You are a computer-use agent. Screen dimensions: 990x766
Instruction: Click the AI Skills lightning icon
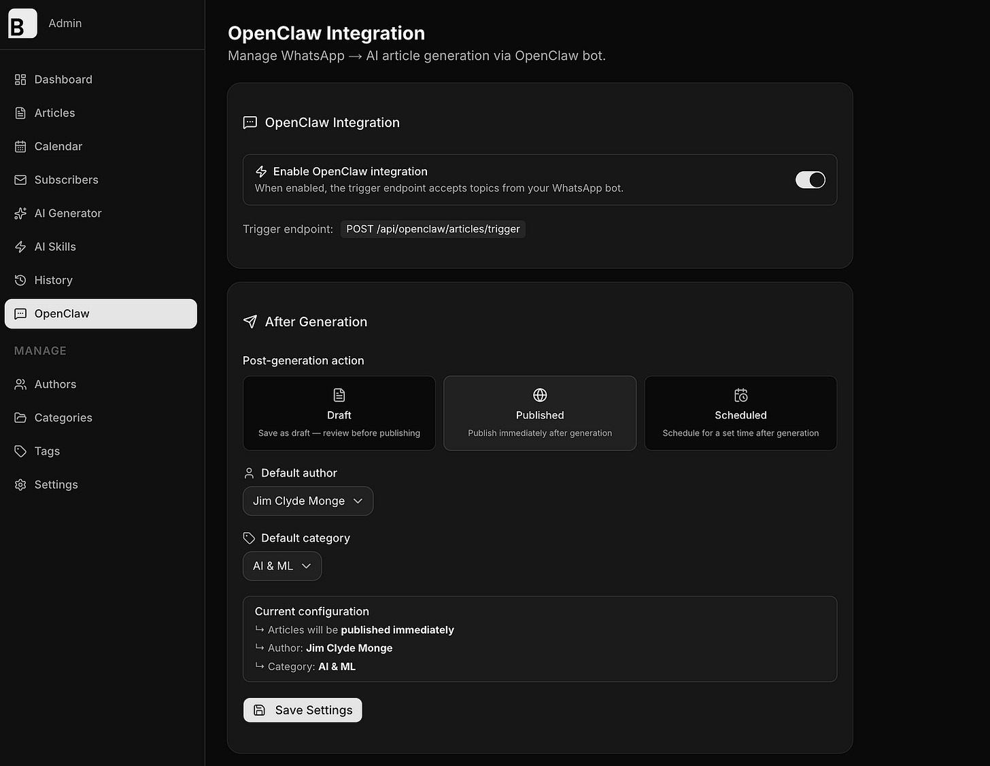(20, 247)
